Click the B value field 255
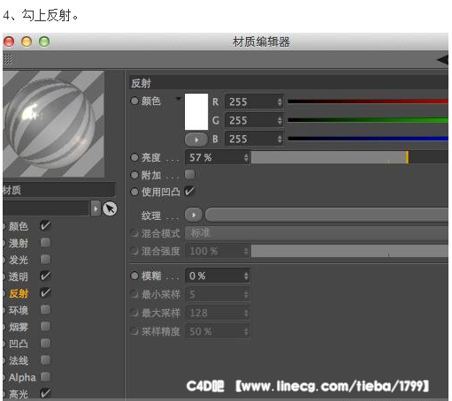Screen dimensions: 452x401 254,139
